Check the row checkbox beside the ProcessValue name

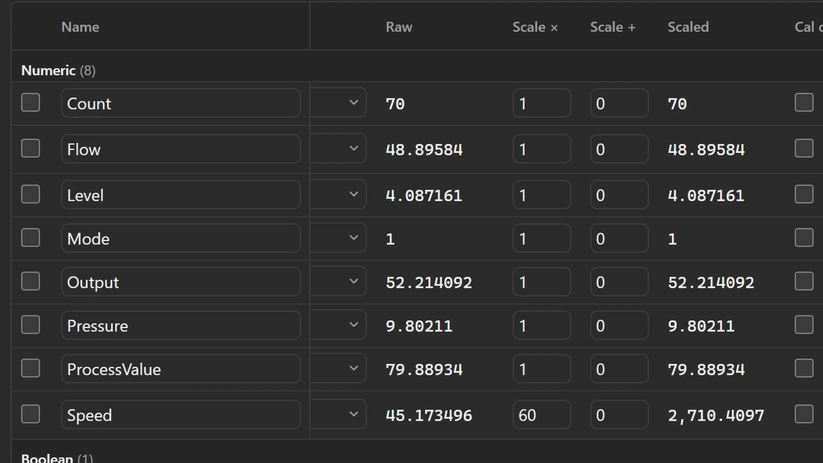pos(30,368)
